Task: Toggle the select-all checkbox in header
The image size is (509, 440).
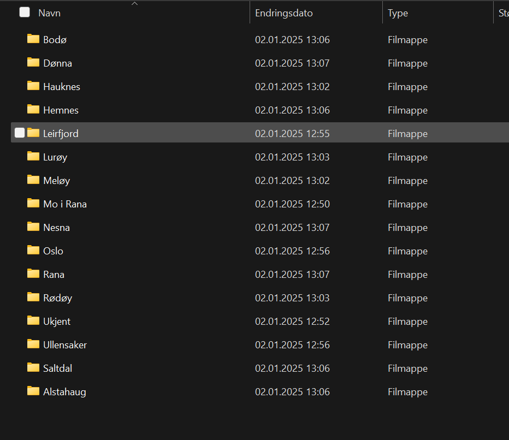Action: 25,13
